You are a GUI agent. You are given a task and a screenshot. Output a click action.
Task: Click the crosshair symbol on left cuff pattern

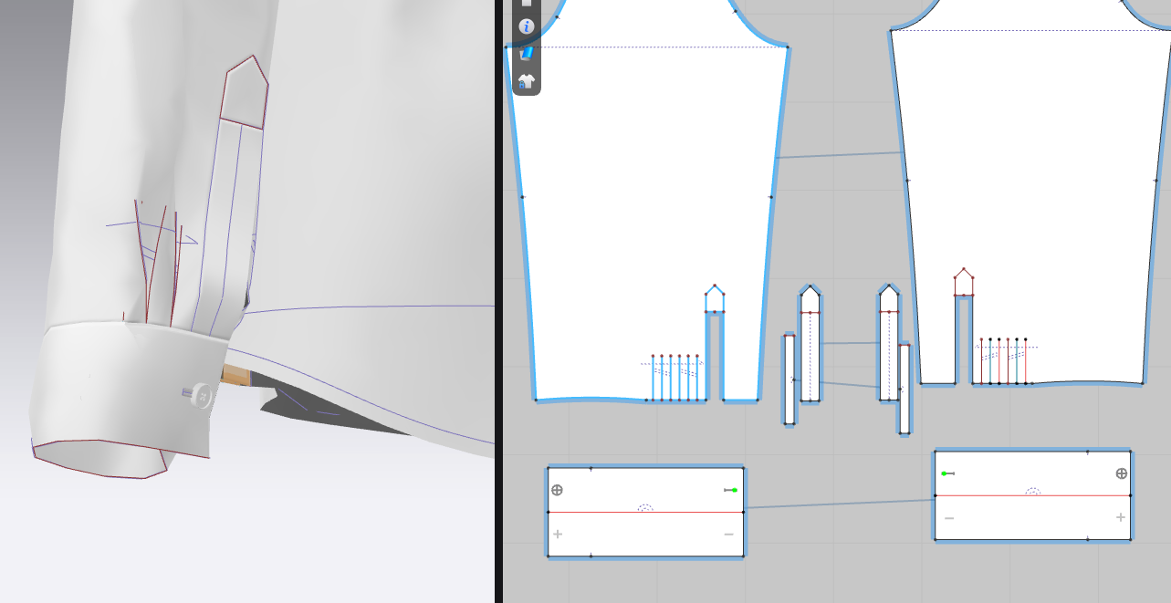click(557, 490)
